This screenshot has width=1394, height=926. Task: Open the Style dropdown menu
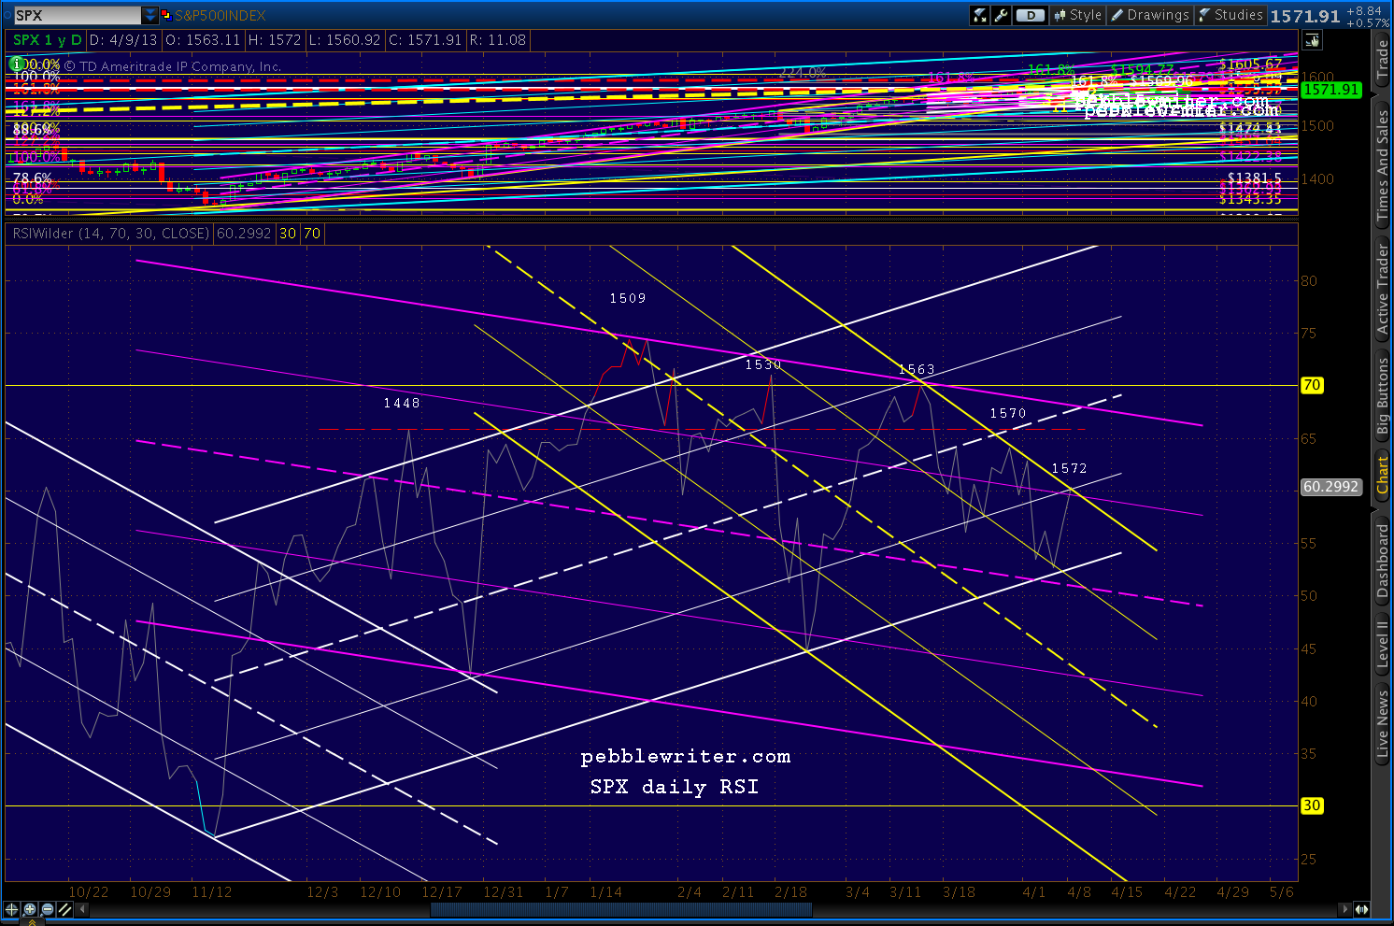point(1078,15)
